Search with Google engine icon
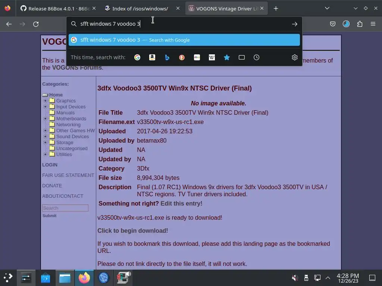Screen dimensions: 382x286 pos(137,57)
